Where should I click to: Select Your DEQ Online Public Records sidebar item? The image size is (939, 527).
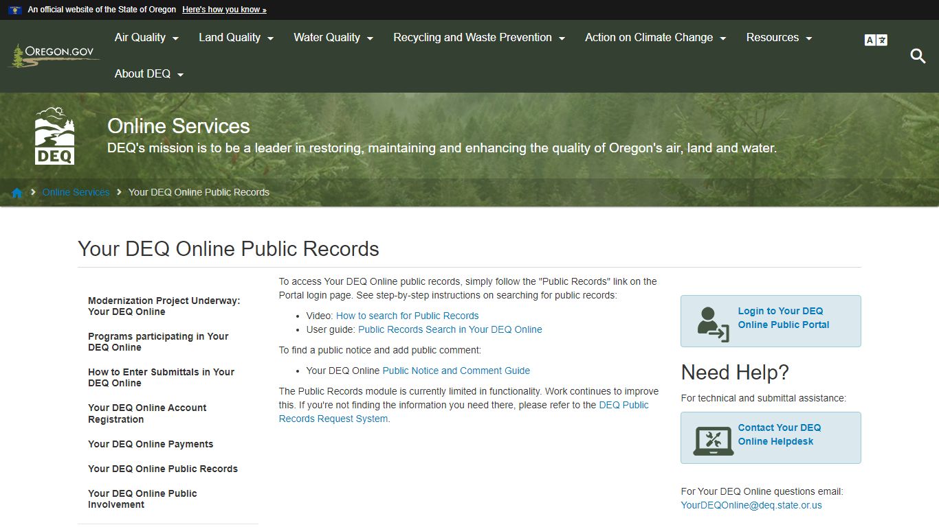click(x=163, y=469)
